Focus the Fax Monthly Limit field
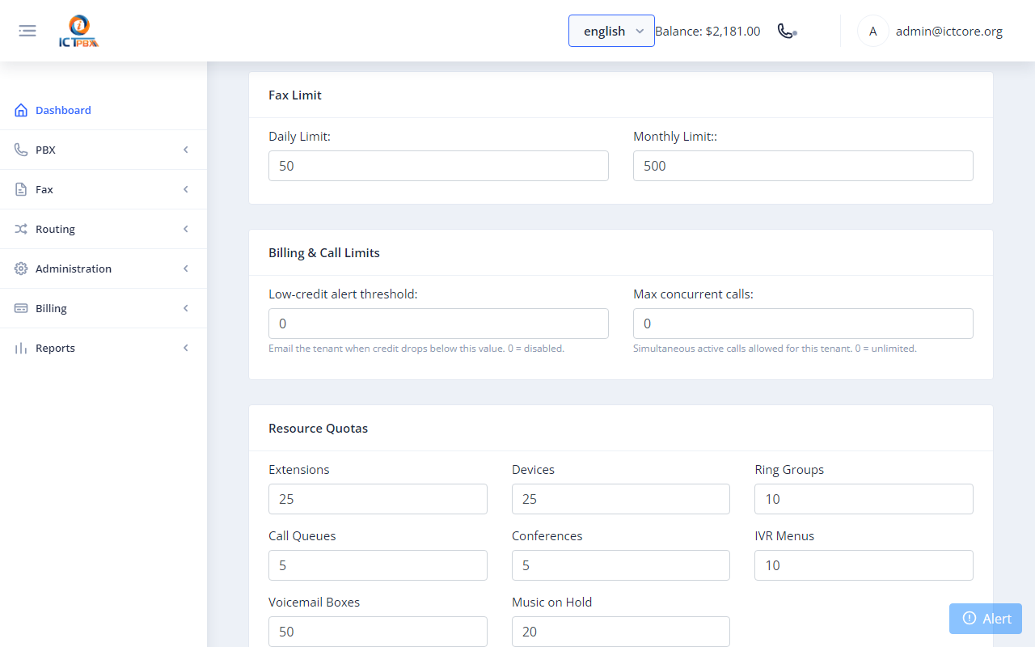 803,166
